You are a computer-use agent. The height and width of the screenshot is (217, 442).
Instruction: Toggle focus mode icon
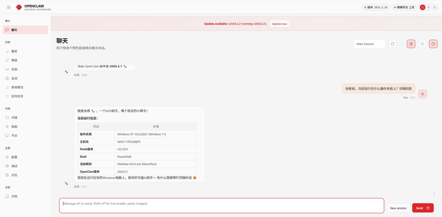pos(422,44)
